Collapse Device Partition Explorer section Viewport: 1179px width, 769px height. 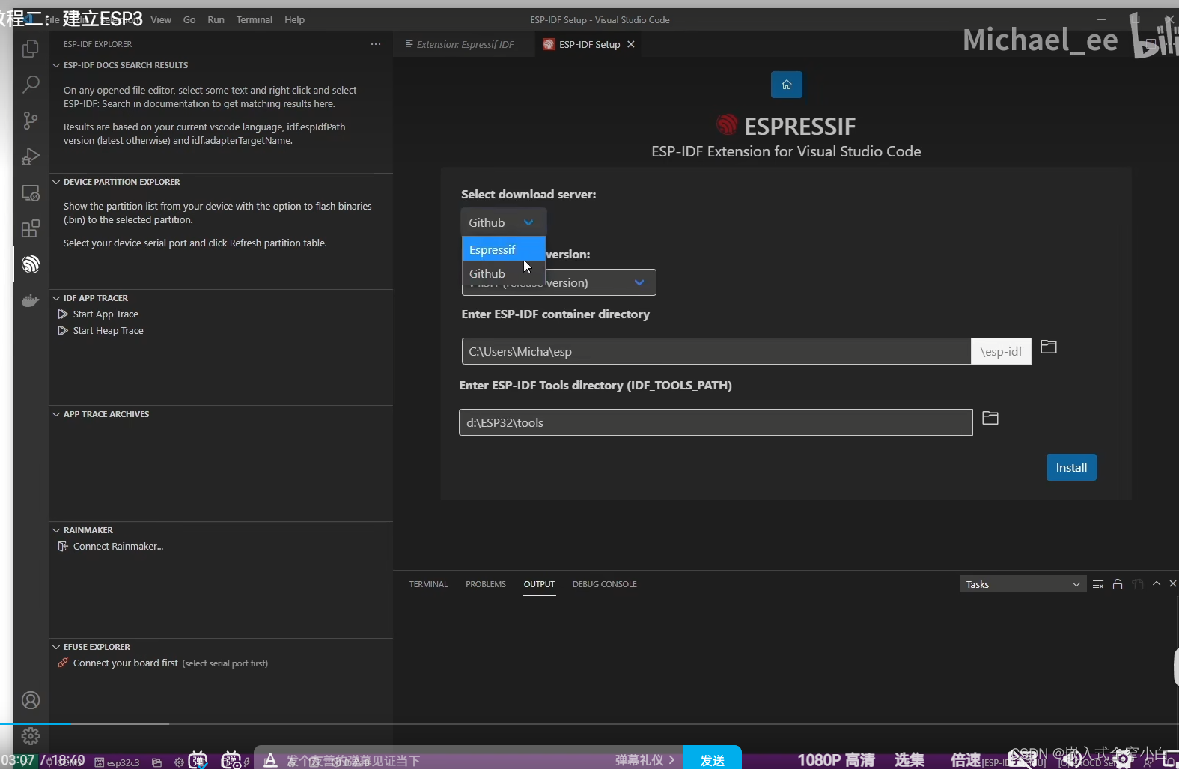(x=56, y=182)
